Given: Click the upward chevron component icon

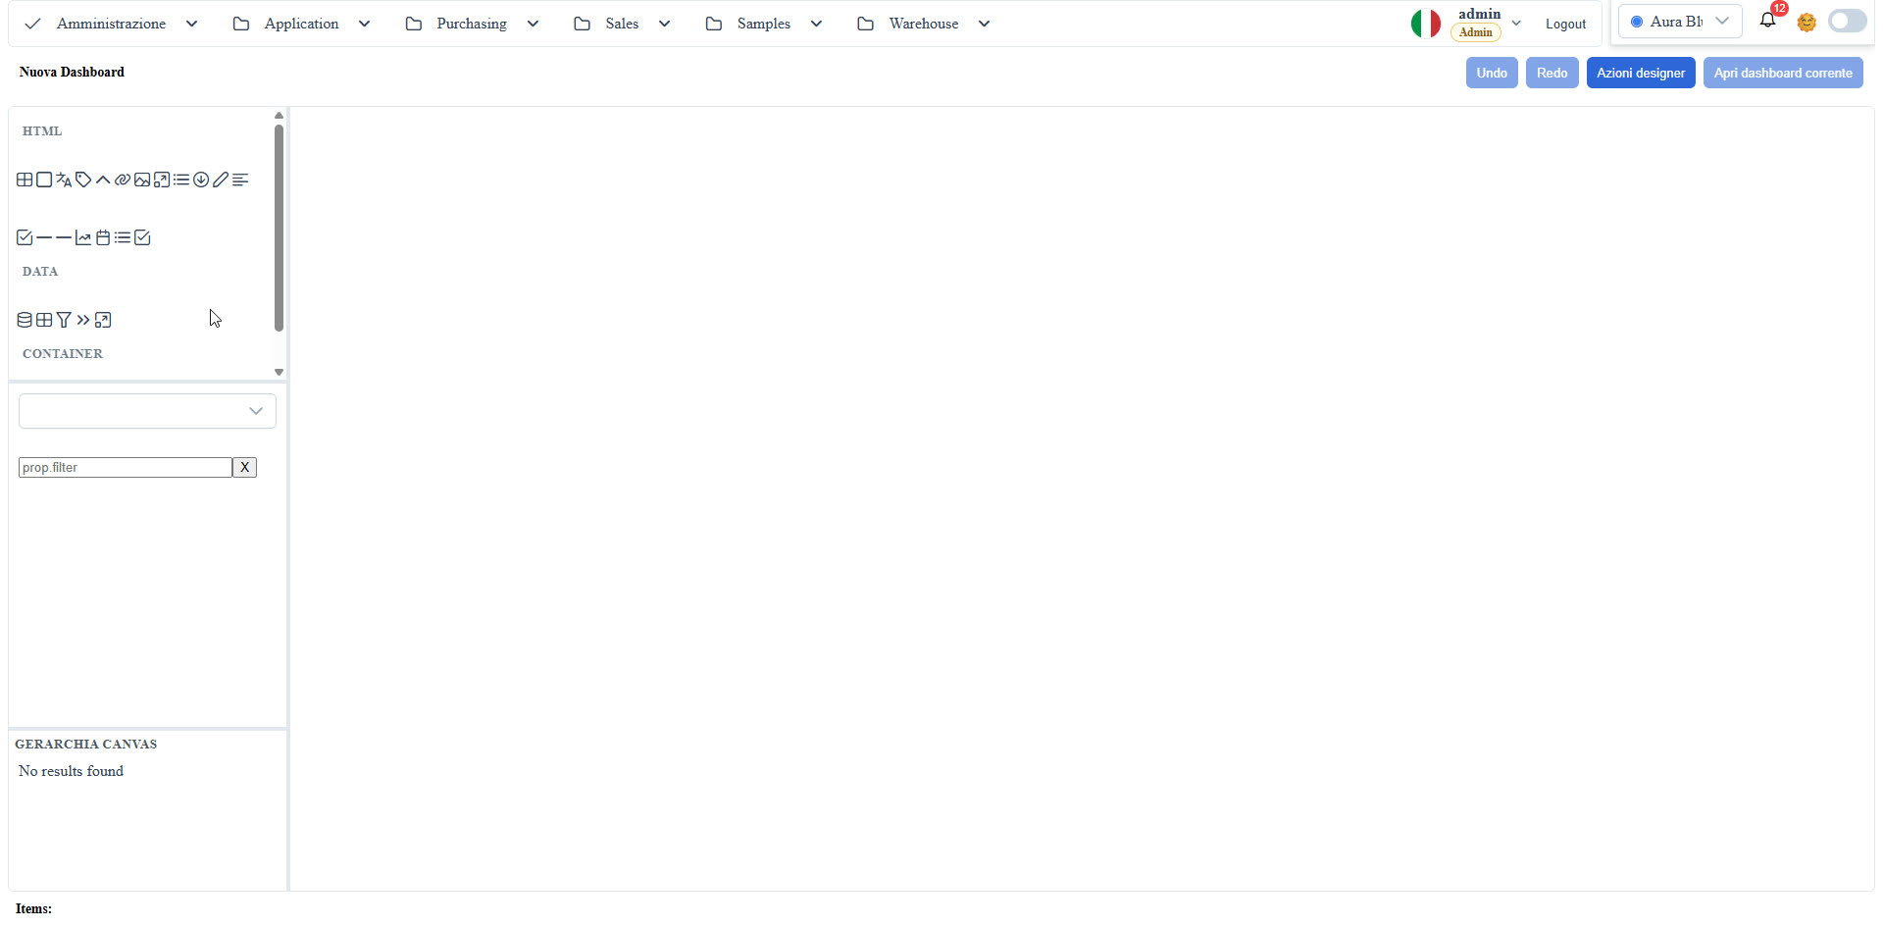Looking at the screenshot, I should click(103, 180).
